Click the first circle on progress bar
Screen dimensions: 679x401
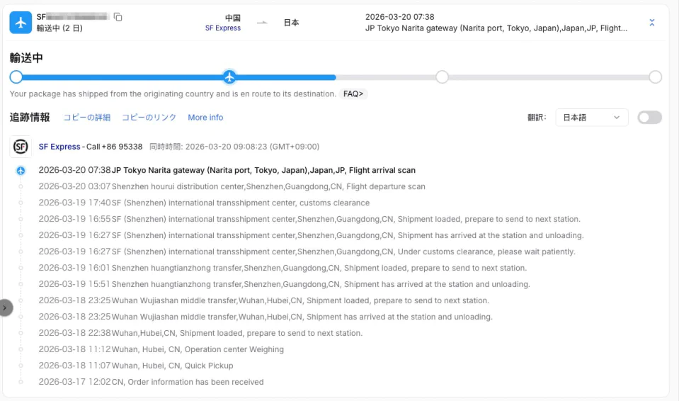coord(16,77)
